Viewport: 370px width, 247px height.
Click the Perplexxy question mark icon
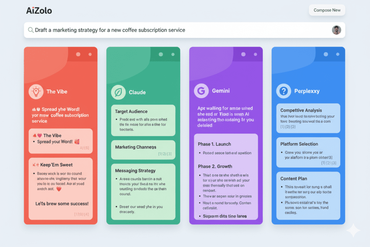click(284, 91)
